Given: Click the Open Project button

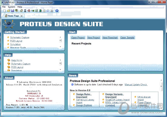Looking at the screenshot, I should pos(78,38).
